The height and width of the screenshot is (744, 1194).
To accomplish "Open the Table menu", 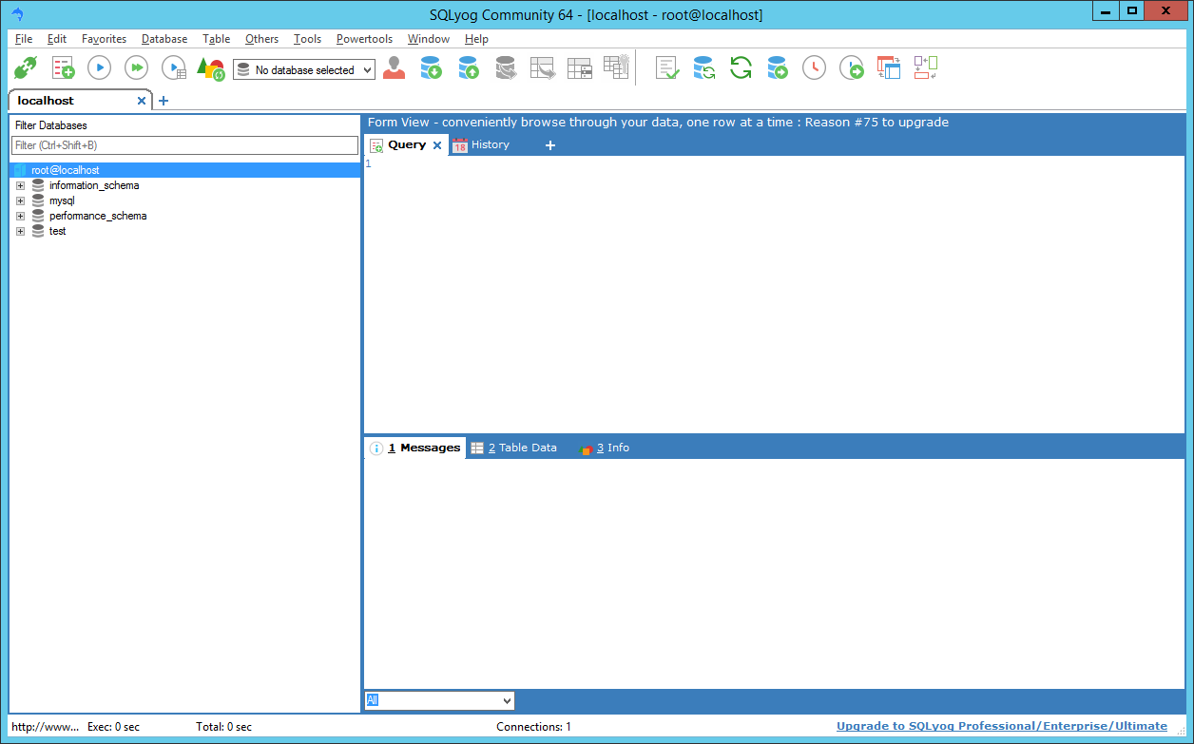I will pos(216,39).
